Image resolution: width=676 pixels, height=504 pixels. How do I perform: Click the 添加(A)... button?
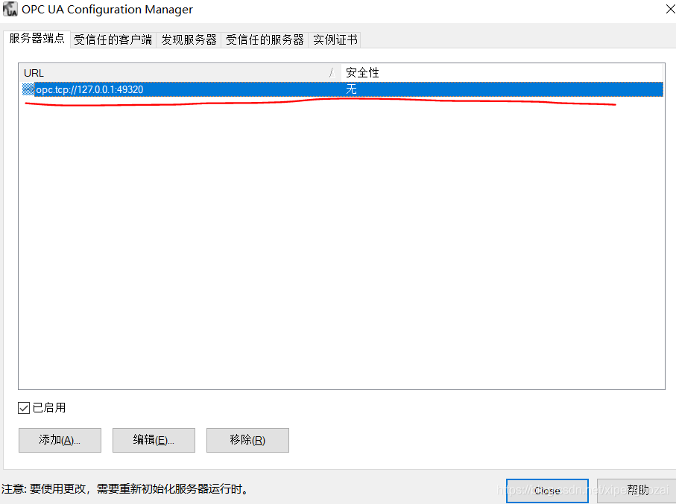[60, 440]
